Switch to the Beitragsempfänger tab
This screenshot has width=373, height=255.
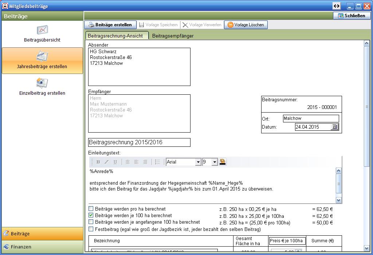click(173, 36)
